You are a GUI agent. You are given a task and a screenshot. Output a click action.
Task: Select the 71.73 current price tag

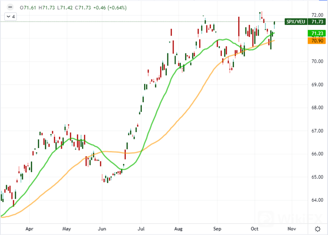pos(317,22)
